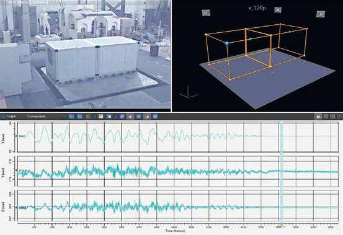Select the green marker on the frame's top edge

251,39
